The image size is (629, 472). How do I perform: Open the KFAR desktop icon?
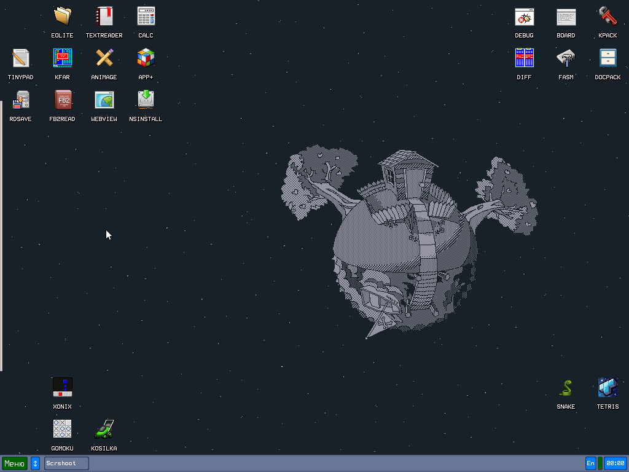62,58
